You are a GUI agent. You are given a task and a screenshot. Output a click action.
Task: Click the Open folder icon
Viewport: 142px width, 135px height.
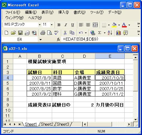13,33
